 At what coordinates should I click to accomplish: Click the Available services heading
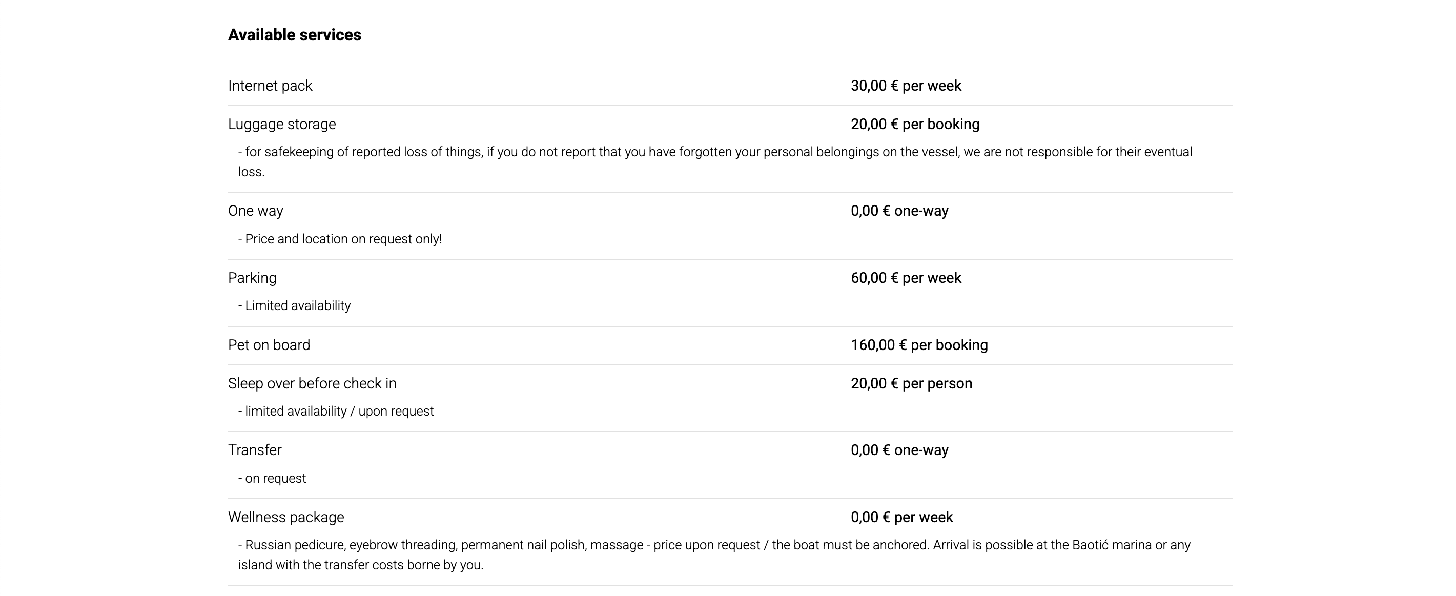click(x=295, y=35)
